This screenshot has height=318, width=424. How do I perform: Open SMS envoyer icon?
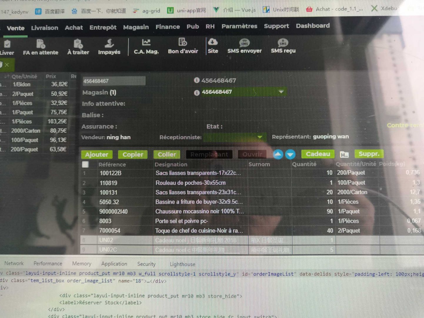[x=244, y=43]
